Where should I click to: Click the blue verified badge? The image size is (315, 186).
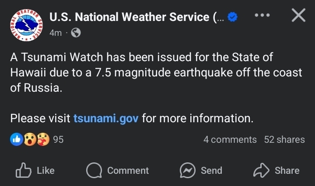(x=233, y=17)
